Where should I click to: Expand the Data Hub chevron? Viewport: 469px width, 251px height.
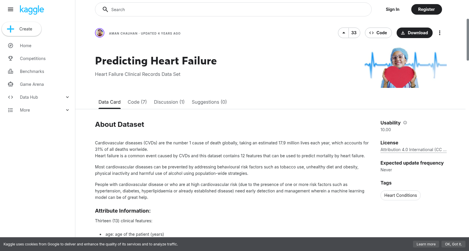(x=67, y=97)
